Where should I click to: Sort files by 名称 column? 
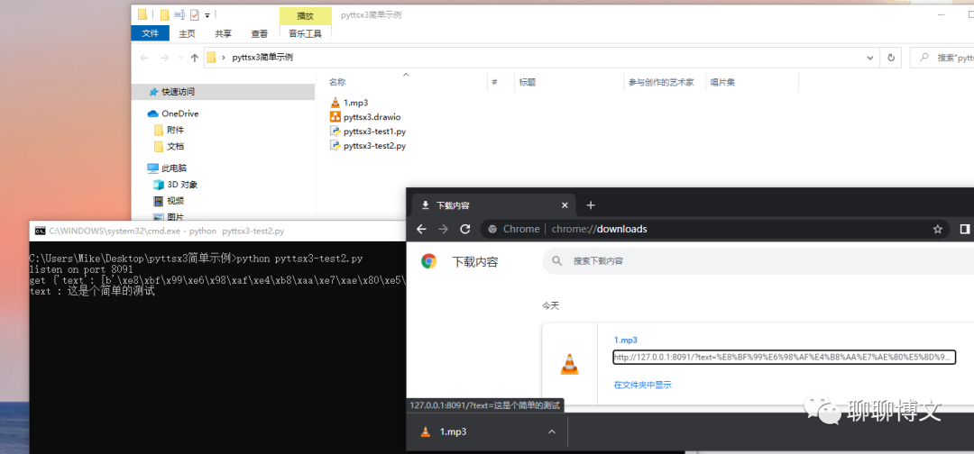pos(337,82)
